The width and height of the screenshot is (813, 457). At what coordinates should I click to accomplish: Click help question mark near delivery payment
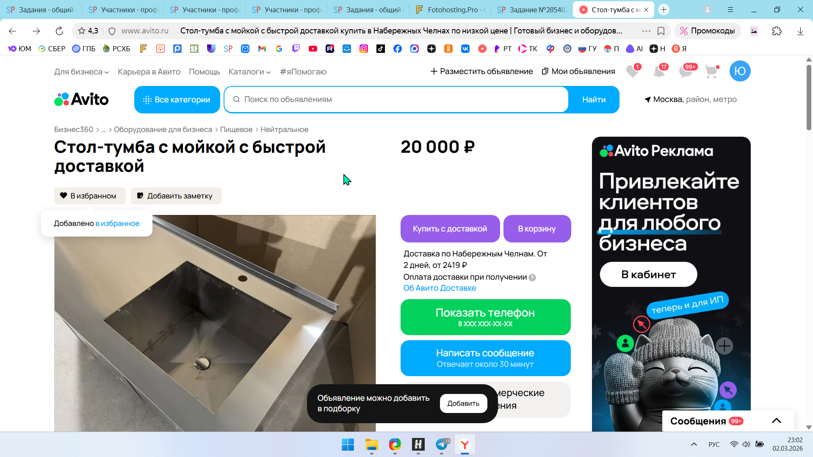(532, 278)
